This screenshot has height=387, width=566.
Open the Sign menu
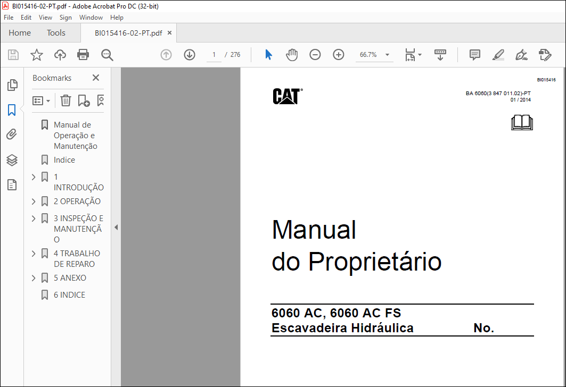65,18
